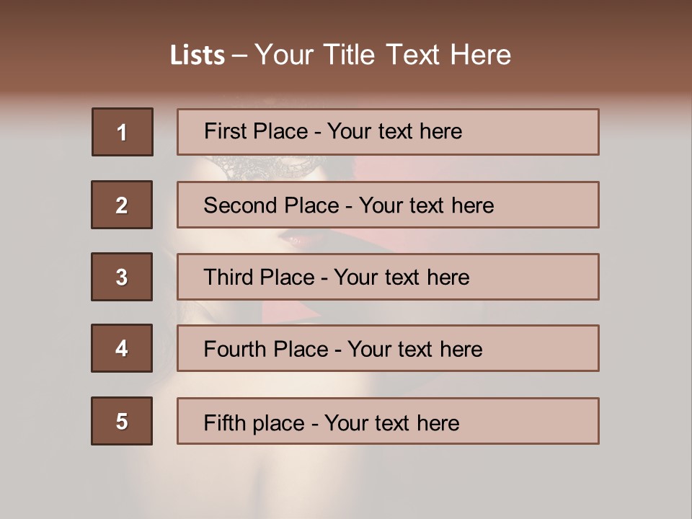This screenshot has width=692, height=519.
Task: Click the number 1 box
Action: point(123,131)
